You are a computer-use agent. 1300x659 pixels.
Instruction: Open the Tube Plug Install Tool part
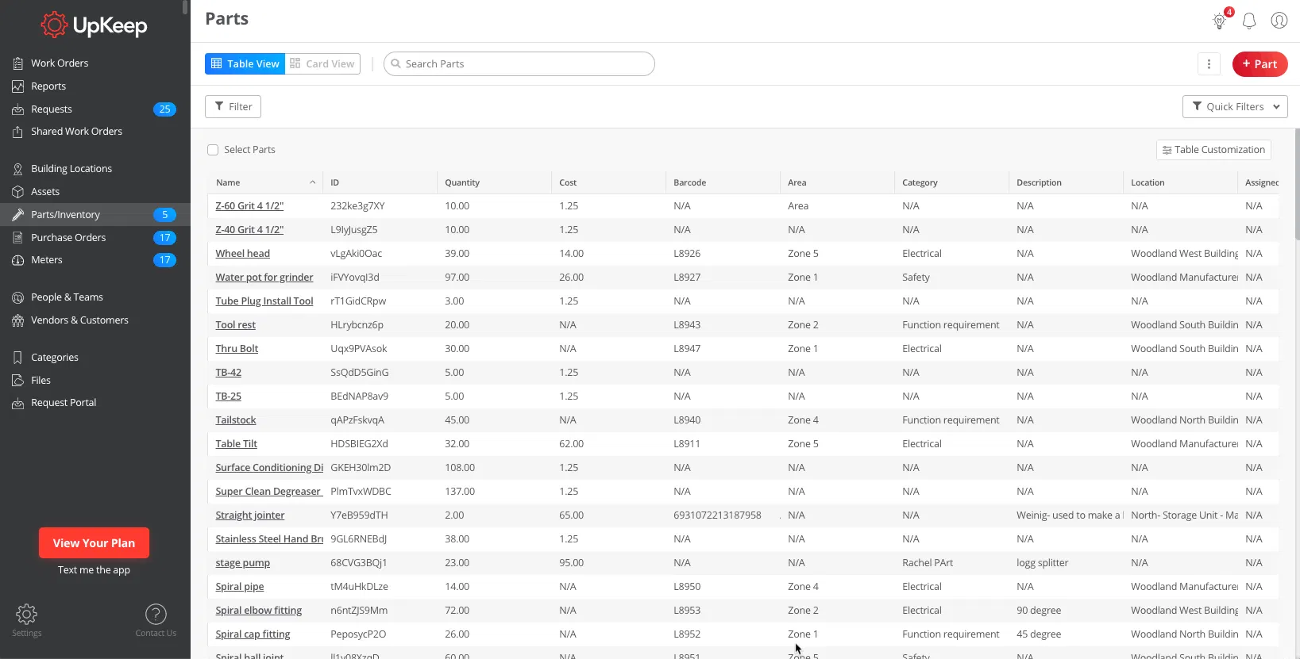(x=264, y=301)
